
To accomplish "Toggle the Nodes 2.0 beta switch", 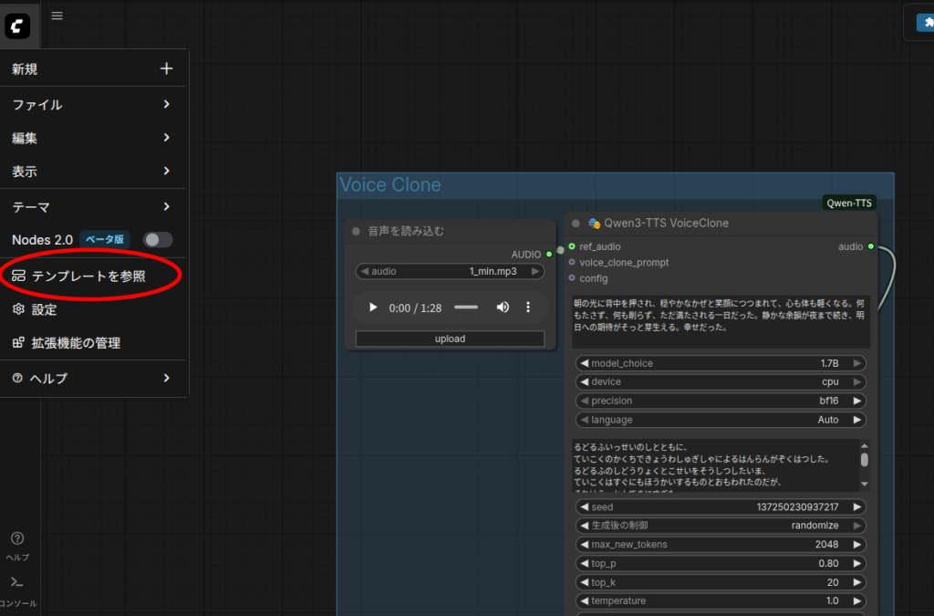I will coord(157,239).
